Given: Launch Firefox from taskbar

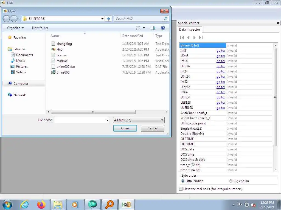Looking at the screenshot, I should coord(41,205).
